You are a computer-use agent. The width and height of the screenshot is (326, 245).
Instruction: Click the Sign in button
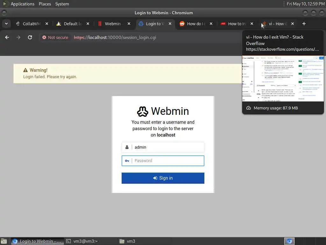click(163, 178)
